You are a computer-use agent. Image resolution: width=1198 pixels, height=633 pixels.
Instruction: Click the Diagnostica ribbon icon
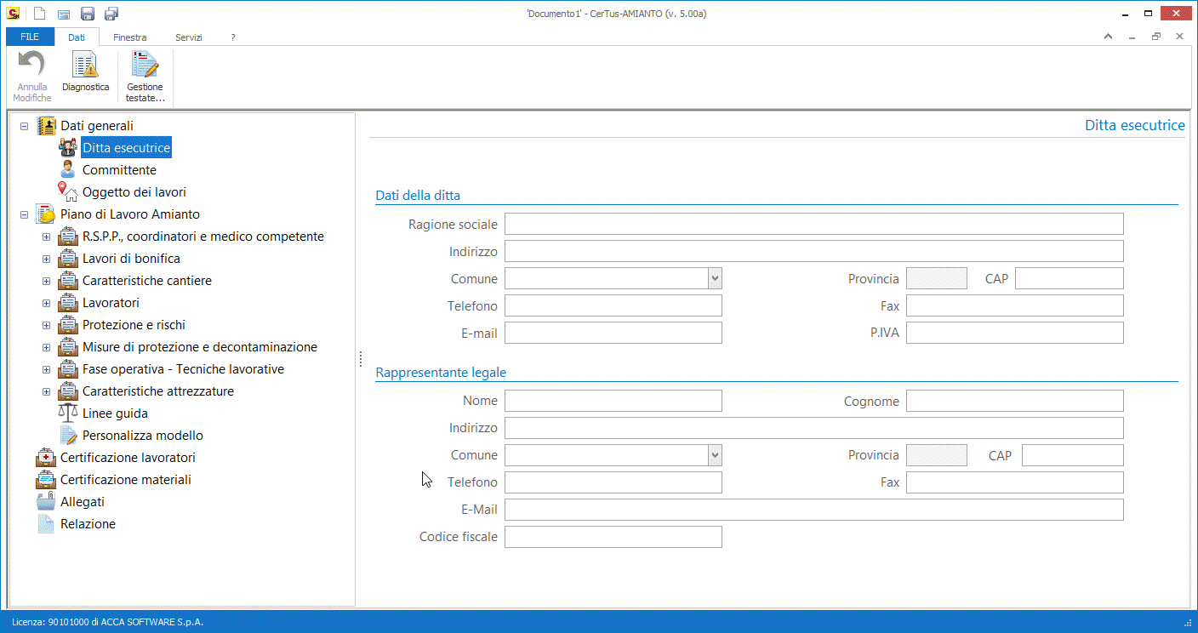pyautogui.click(x=85, y=72)
